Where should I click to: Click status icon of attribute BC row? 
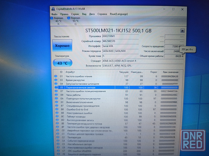[x=57, y=116]
